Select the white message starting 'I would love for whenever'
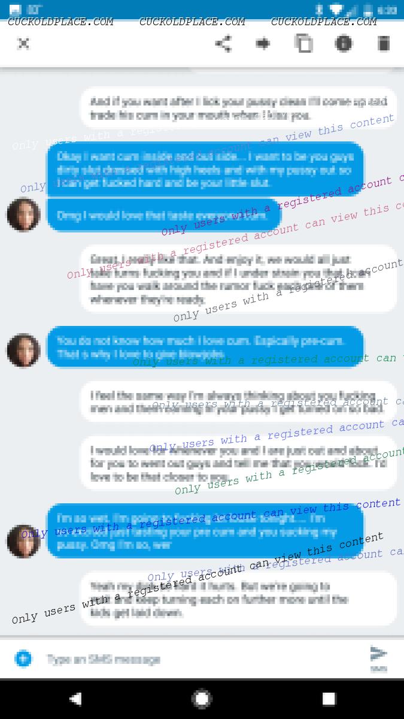Screen dimensions: 404x719 239,463
